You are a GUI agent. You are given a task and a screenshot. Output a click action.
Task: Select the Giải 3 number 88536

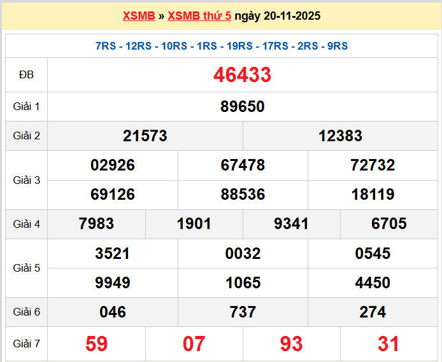pyautogui.click(x=243, y=195)
